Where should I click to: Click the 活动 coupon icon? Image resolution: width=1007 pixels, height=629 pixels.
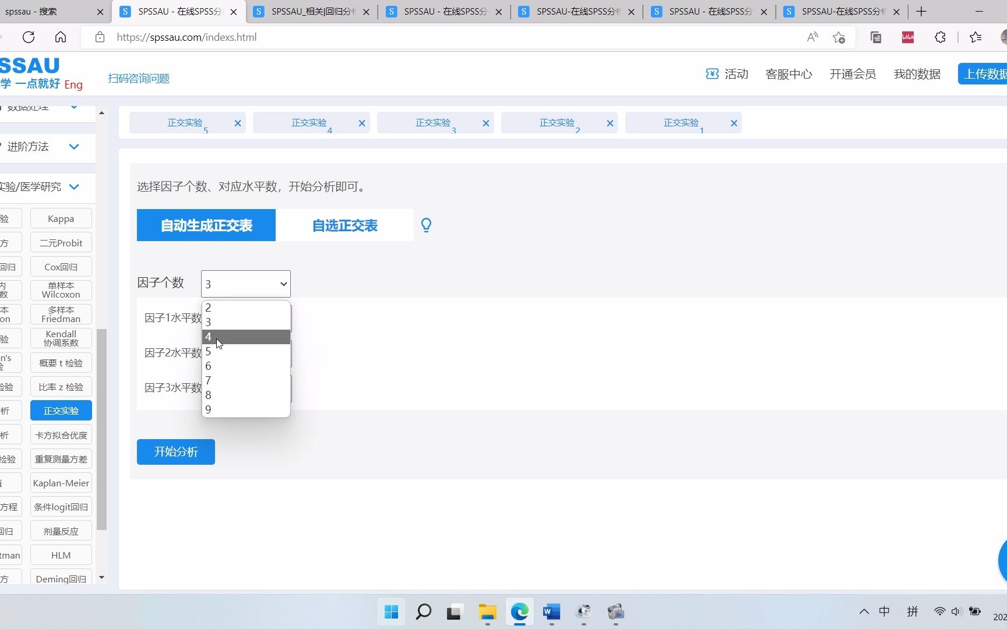712,74
